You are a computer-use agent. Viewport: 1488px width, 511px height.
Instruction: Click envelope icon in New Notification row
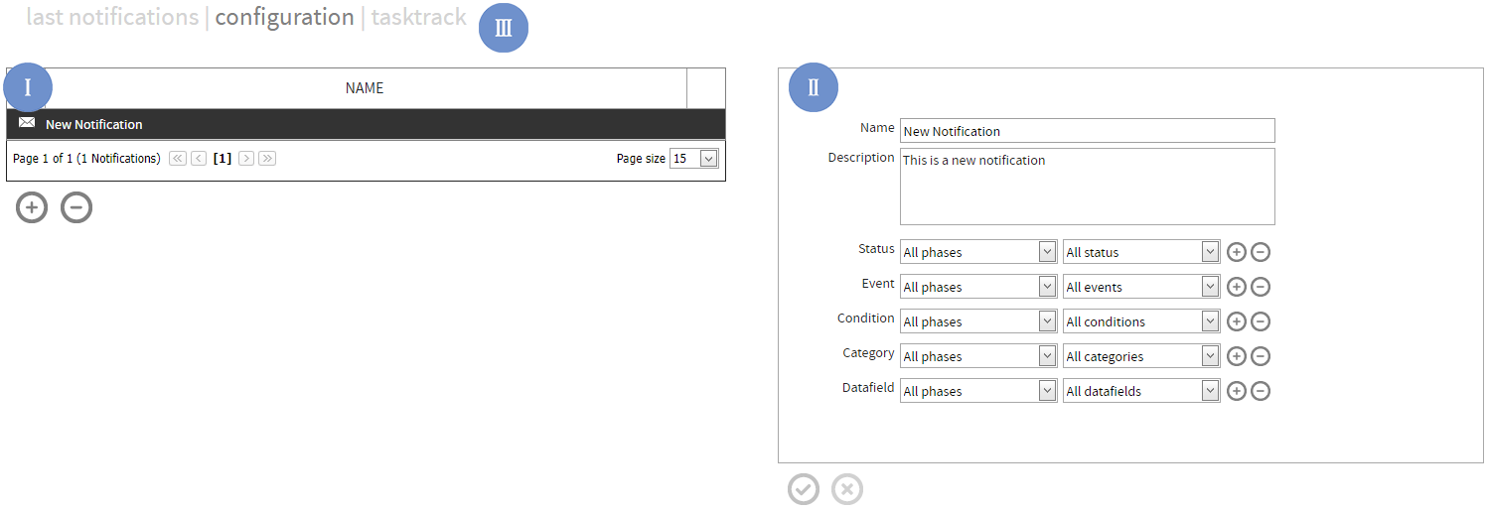[x=27, y=123]
